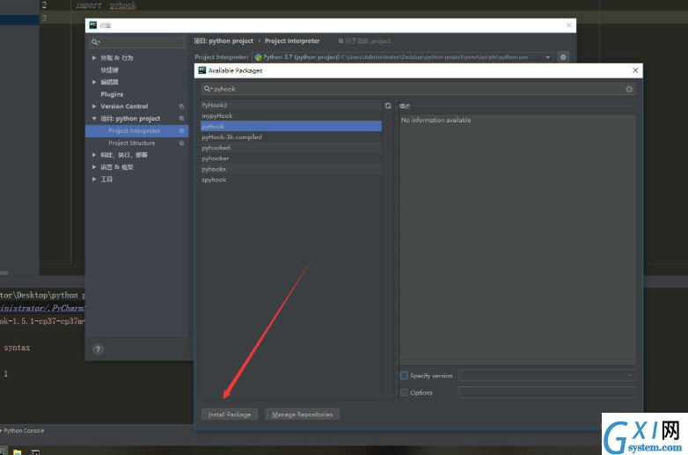688x455 pixels.
Task: Select the PyHook3 package
Action: click(291, 105)
